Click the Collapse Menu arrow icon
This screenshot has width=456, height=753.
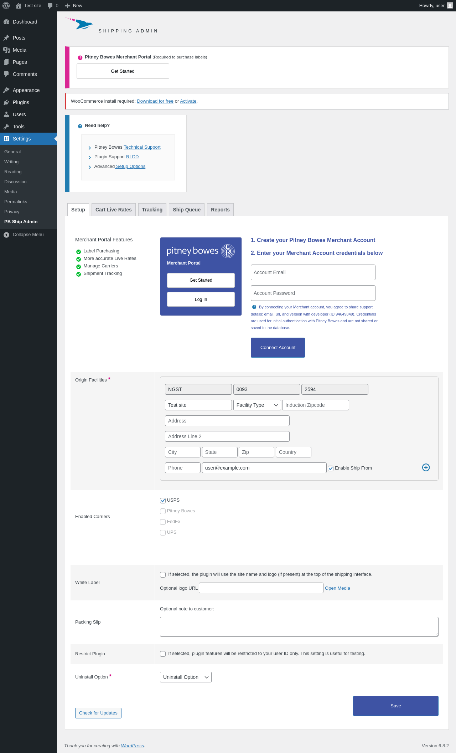pos(6,235)
